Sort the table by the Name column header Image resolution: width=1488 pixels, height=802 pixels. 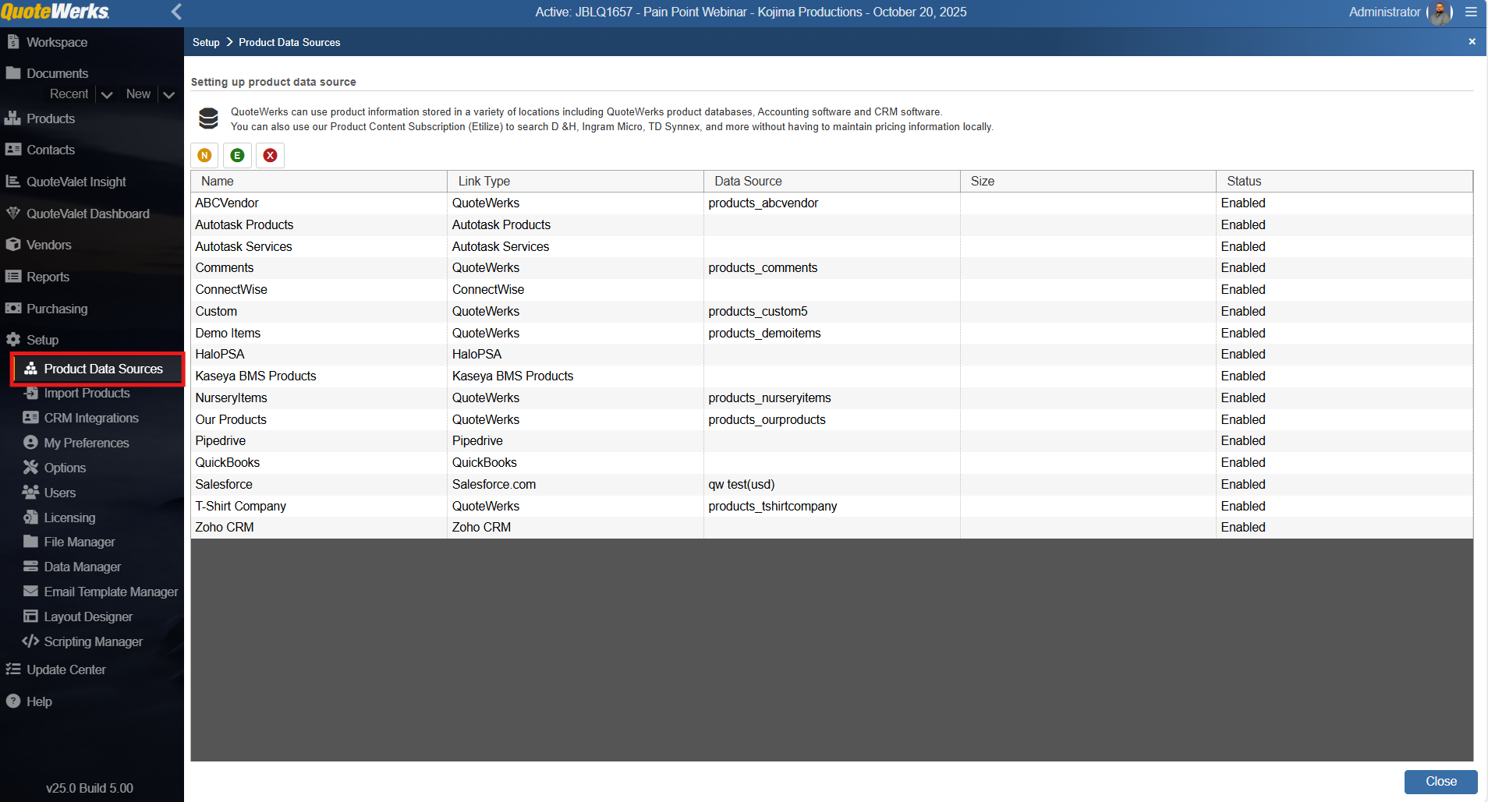pyautogui.click(x=218, y=181)
